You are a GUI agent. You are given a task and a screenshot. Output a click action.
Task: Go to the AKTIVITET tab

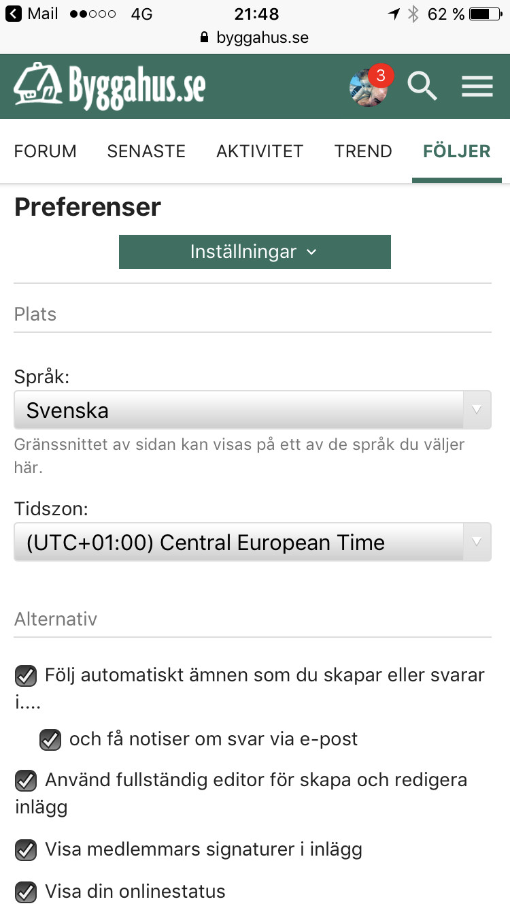click(x=260, y=151)
